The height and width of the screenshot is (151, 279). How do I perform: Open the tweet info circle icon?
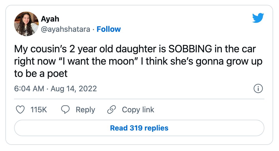(x=258, y=88)
